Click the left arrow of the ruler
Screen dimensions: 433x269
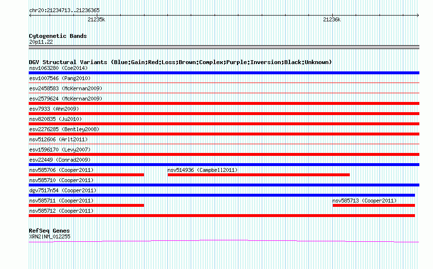[x=30, y=16]
